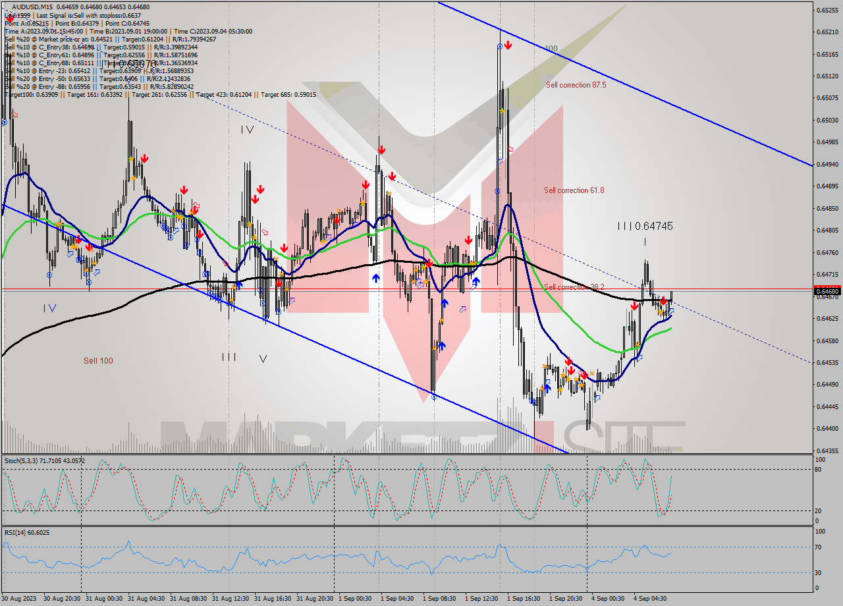Image resolution: width=843 pixels, height=606 pixels.
Task: Click the 'I I I 0.64745' wave label
Action: pyautogui.click(x=645, y=226)
